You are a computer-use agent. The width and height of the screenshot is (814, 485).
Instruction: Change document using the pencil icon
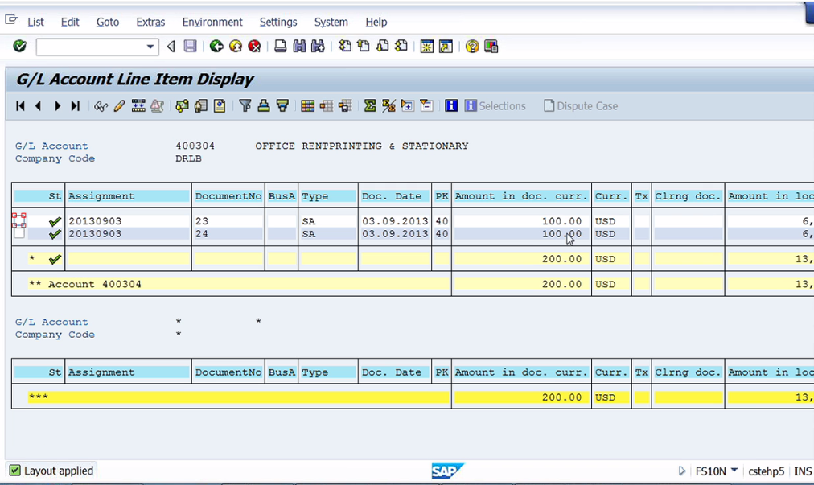pos(119,106)
